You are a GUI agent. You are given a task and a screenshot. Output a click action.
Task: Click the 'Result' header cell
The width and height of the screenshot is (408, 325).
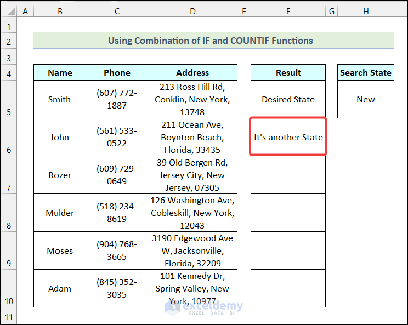click(288, 72)
